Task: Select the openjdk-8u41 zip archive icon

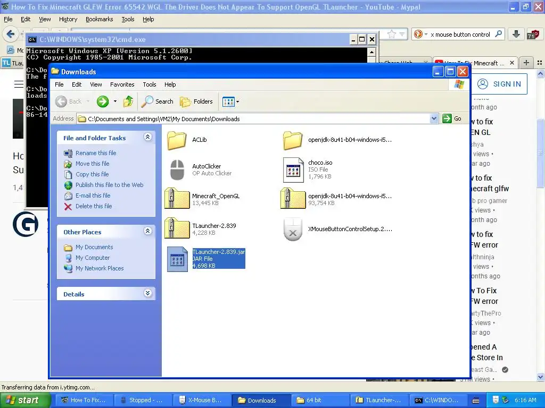Action: pos(293,199)
